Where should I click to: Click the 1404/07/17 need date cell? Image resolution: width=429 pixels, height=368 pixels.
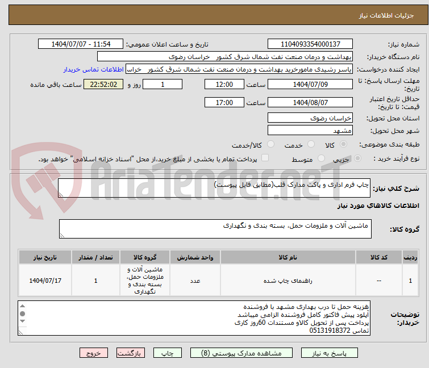click(x=45, y=281)
